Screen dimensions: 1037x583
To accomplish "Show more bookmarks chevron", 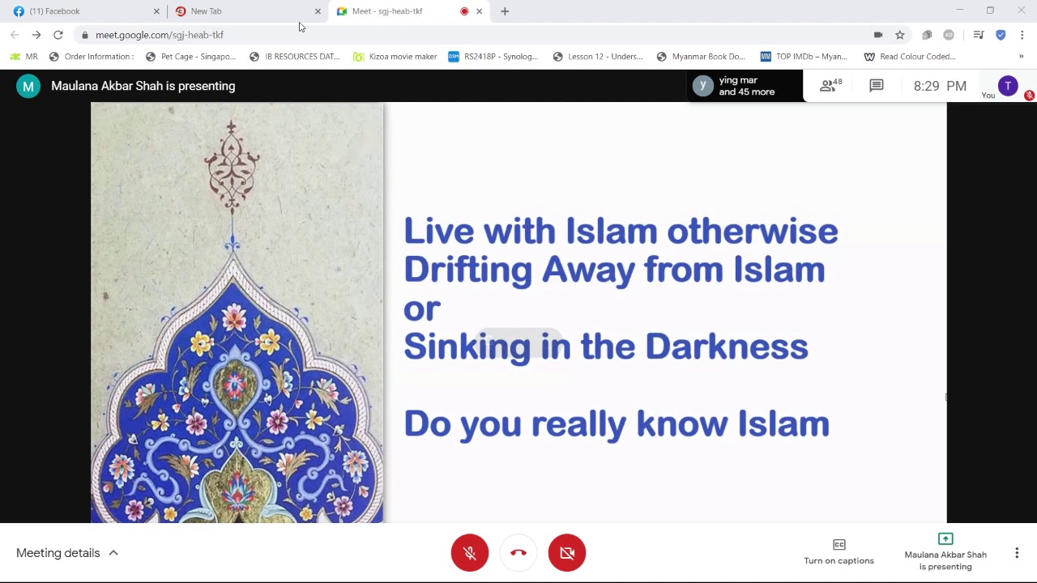I will coord(1021,57).
